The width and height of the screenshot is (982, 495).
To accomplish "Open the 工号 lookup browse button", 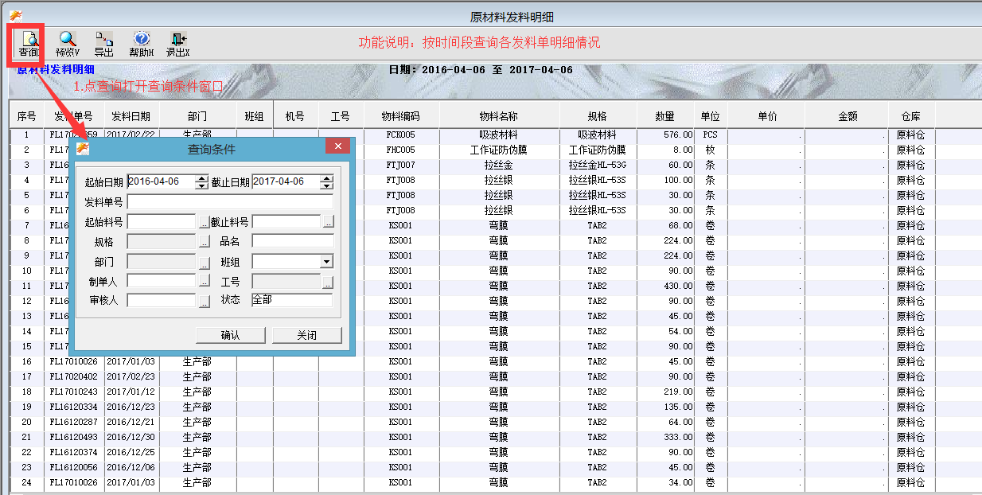I will point(327,282).
